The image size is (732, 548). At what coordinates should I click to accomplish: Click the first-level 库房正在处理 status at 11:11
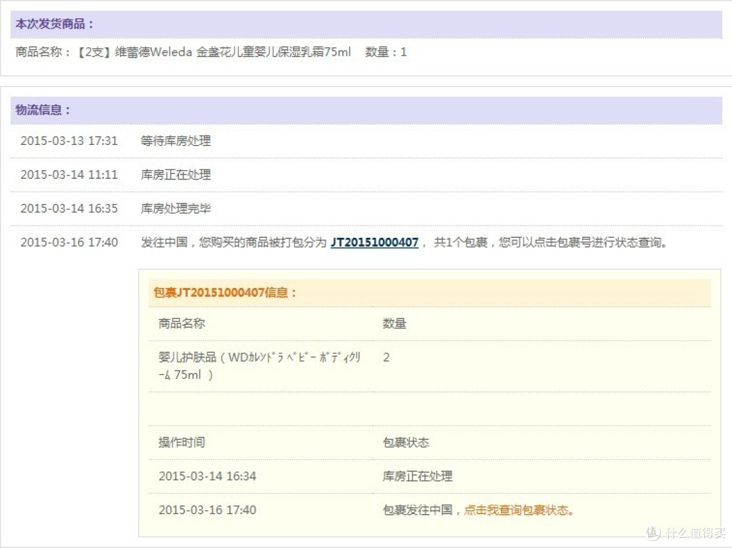[x=176, y=175]
